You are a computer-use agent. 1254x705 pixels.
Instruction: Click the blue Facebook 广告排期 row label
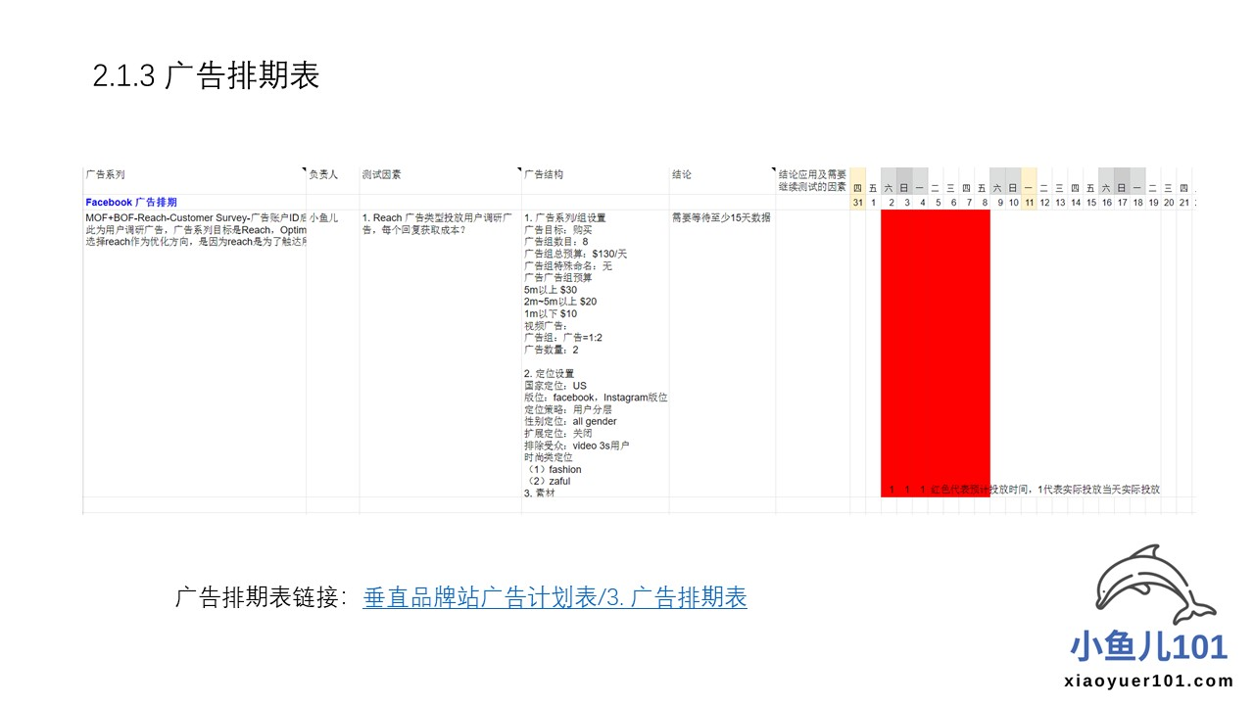tap(131, 203)
